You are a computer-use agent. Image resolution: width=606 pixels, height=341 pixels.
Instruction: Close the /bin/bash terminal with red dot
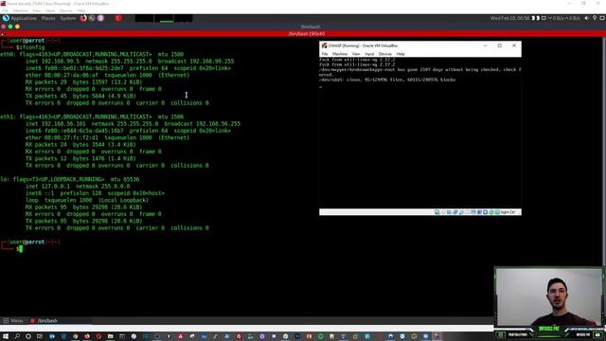pos(4,27)
